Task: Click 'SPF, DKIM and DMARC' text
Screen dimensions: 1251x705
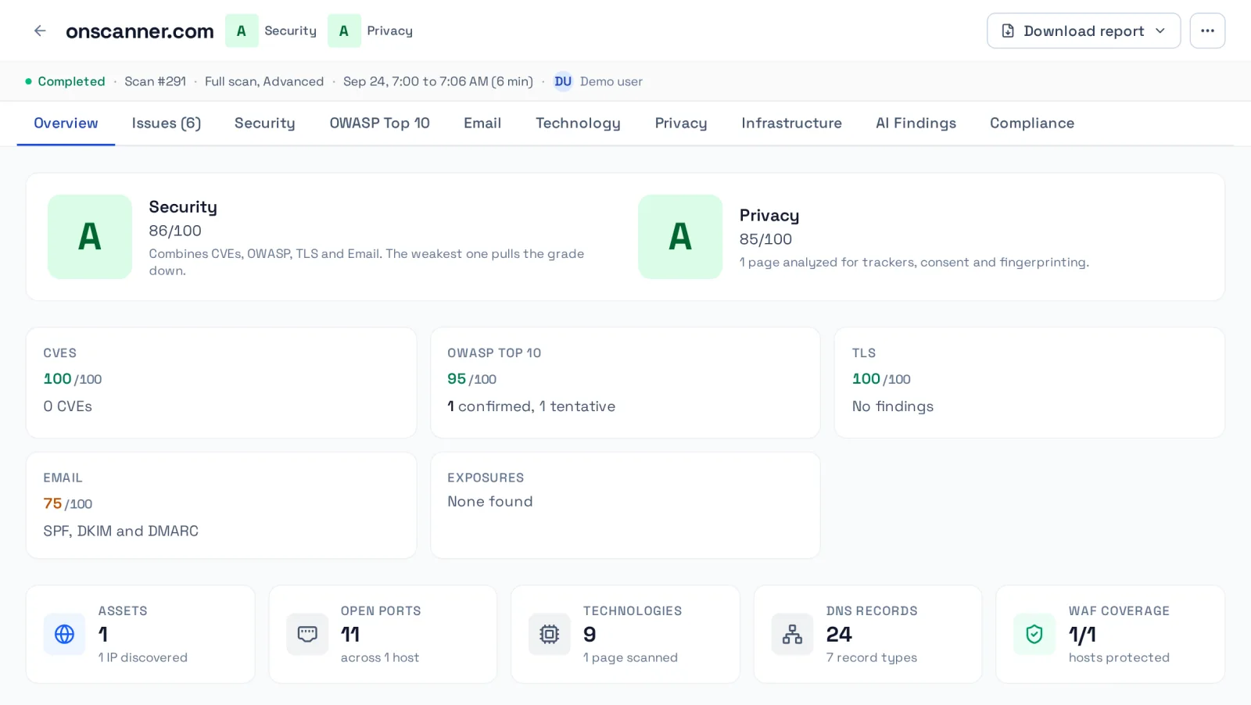Action: (x=121, y=531)
